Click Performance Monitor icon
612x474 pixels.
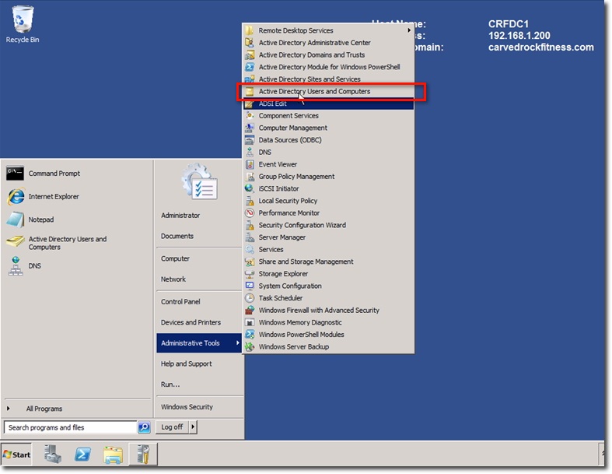(x=250, y=213)
